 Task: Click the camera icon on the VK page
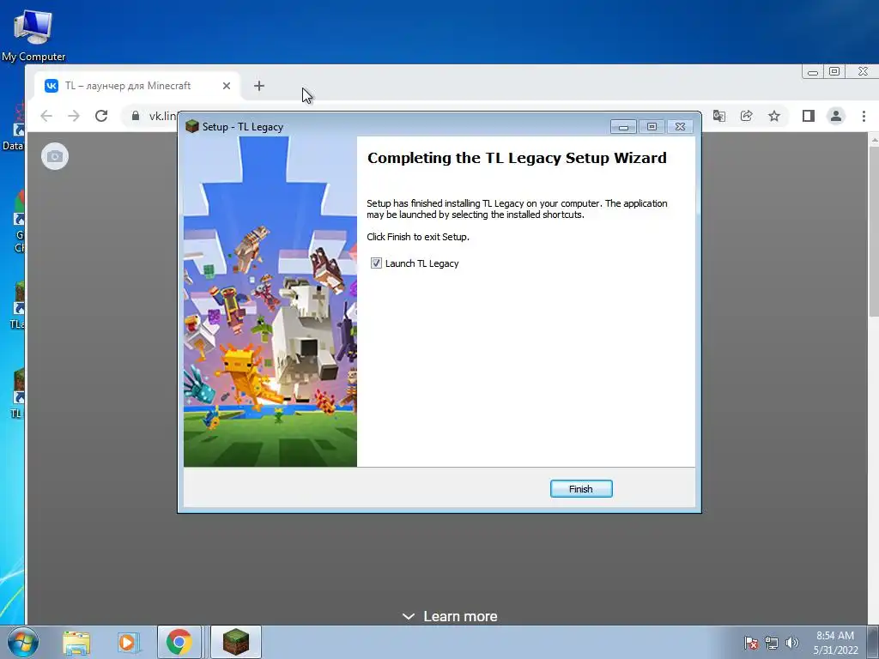coord(55,156)
